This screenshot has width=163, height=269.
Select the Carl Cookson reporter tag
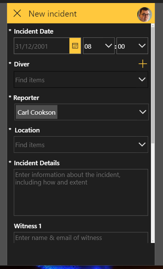click(37, 112)
